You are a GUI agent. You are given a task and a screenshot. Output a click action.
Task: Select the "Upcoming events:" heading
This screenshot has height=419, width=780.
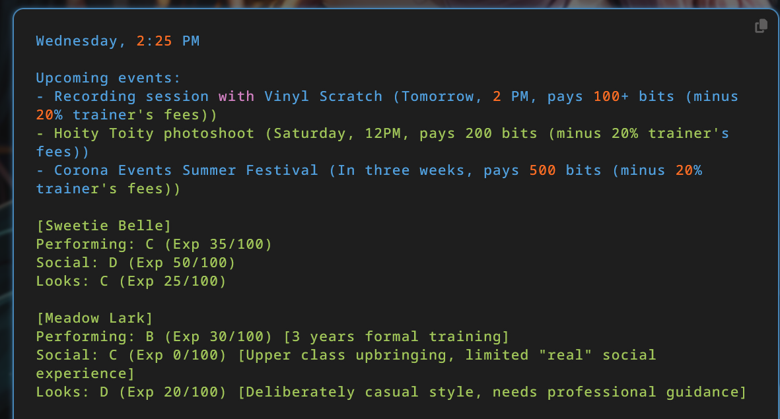pos(108,78)
